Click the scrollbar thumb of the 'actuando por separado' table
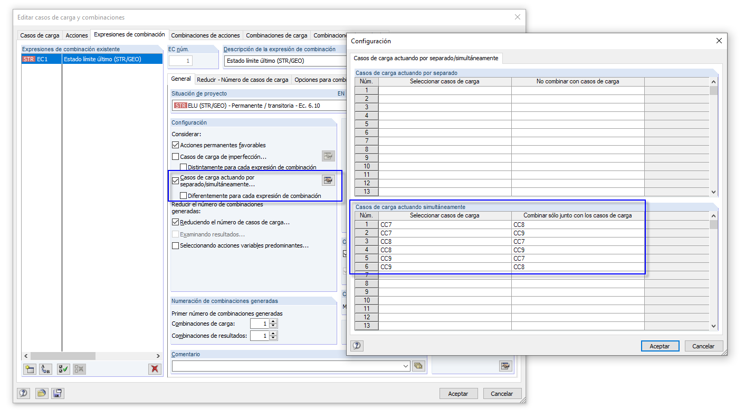 714,90
